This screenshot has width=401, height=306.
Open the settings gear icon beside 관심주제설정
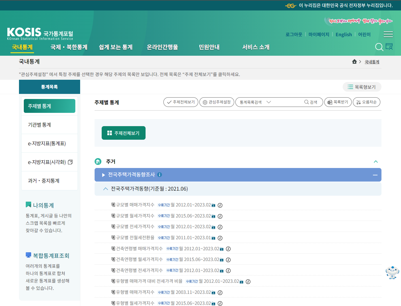[x=205, y=102]
